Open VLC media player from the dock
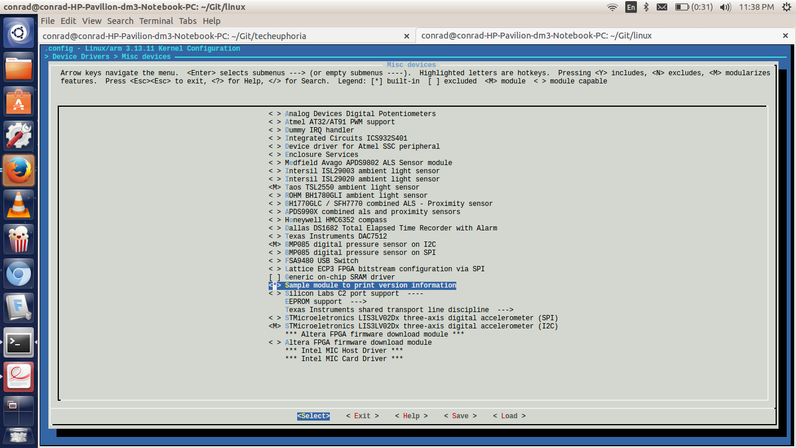The image size is (796, 448). click(19, 205)
